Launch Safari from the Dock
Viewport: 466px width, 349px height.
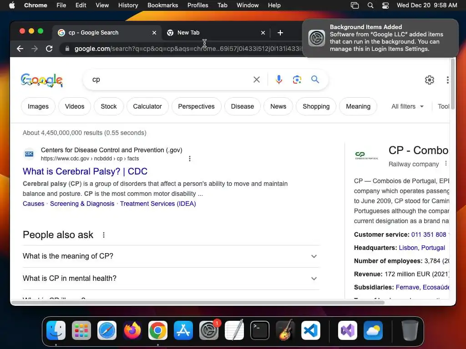[107, 330]
